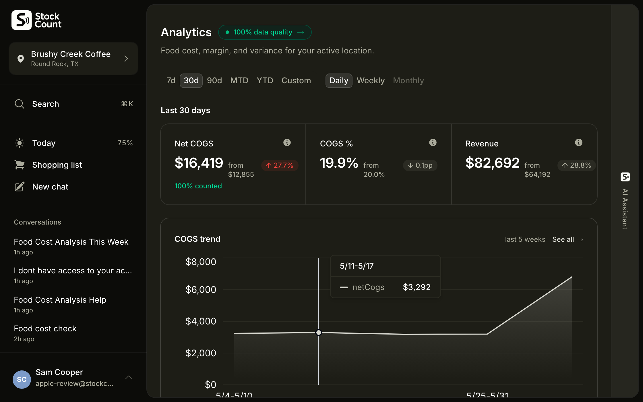The height and width of the screenshot is (402, 643).
Task: Click the Search magnifier icon
Action: (x=20, y=104)
